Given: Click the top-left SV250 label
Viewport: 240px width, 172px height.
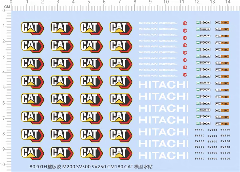Looking at the screenshot, I should (x=199, y=130).
